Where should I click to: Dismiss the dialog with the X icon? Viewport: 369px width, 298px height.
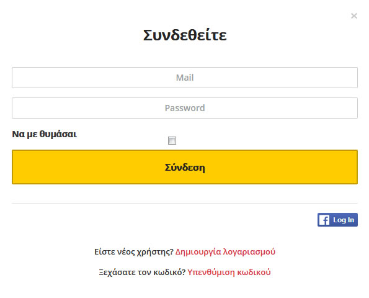click(354, 16)
